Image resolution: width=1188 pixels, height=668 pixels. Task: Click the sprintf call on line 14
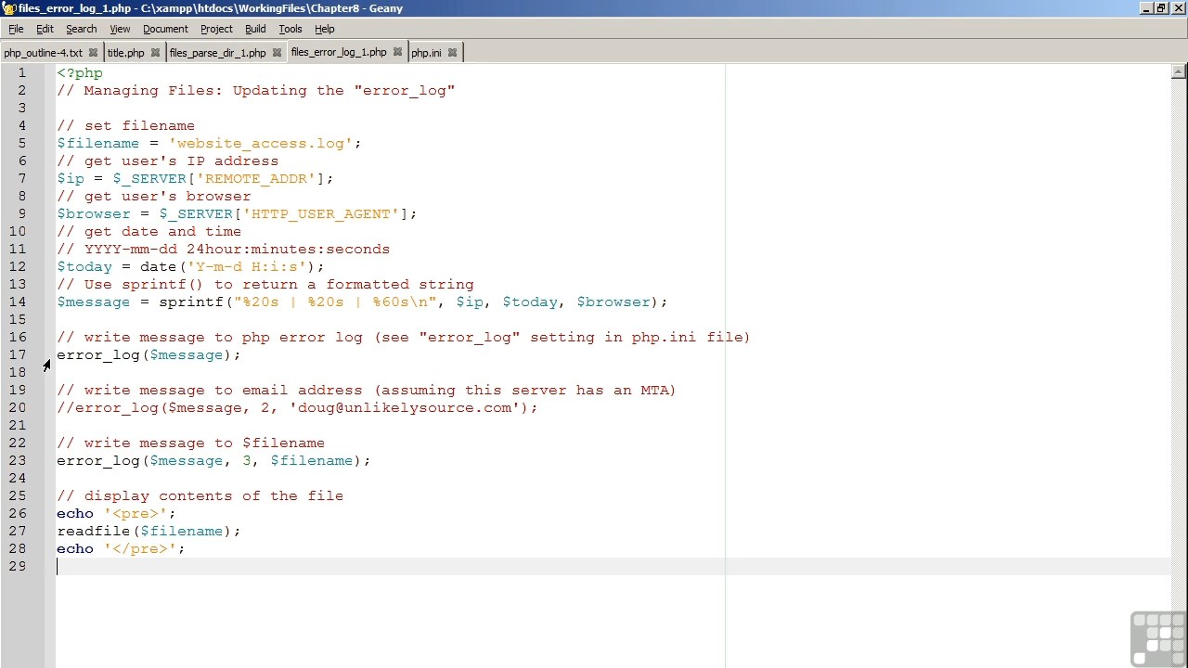click(190, 302)
